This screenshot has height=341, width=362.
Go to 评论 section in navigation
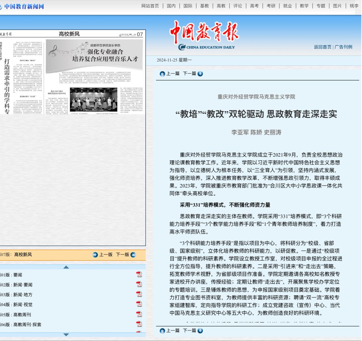[238, 6]
